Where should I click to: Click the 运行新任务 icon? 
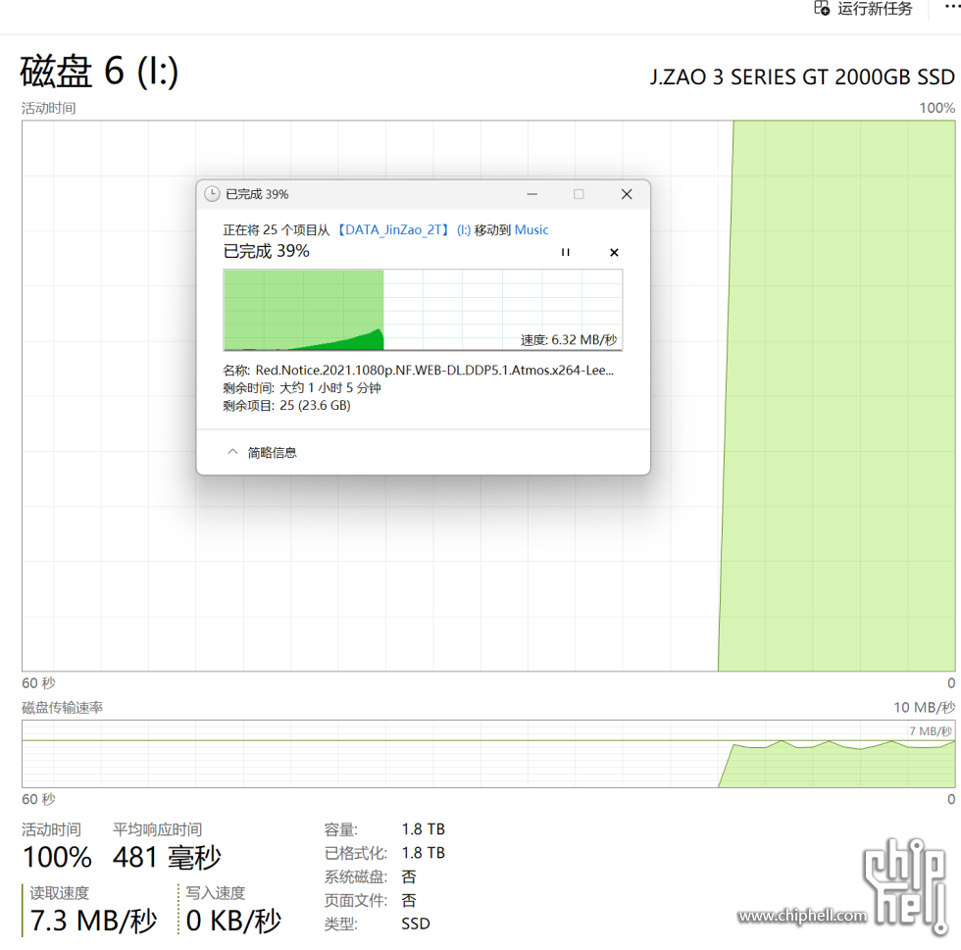pos(822,8)
